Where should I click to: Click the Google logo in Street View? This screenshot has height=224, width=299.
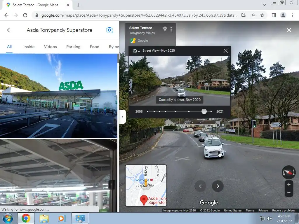click(x=209, y=203)
